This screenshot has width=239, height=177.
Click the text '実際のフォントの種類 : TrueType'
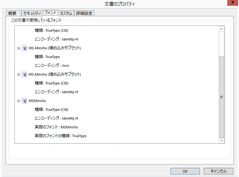coord(60,136)
